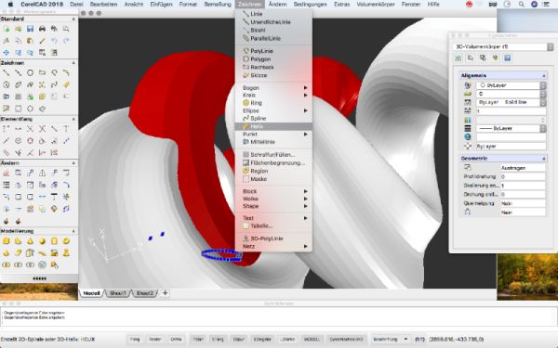Toggle LStärke lineweight display in status bar

coord(287,339)
